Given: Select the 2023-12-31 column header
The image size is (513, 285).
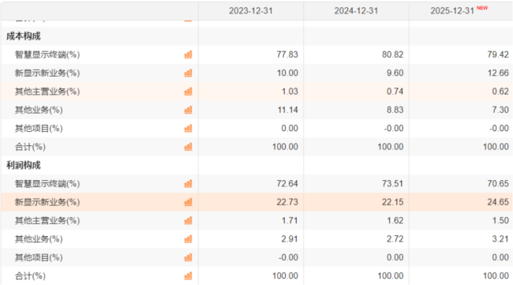Looking at the screenshot, I should tap(251, 11).
